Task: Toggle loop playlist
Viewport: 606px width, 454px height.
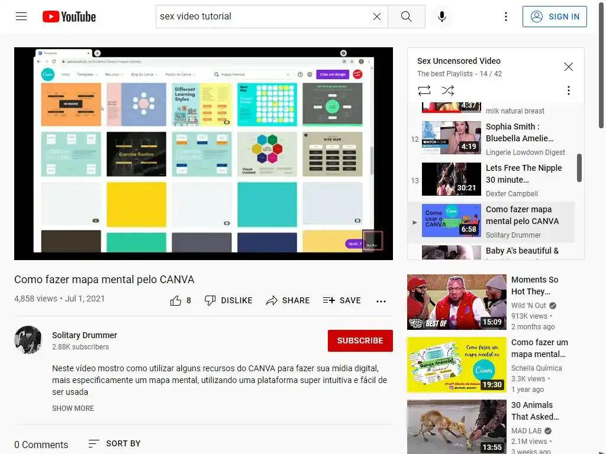Action: 424,90
